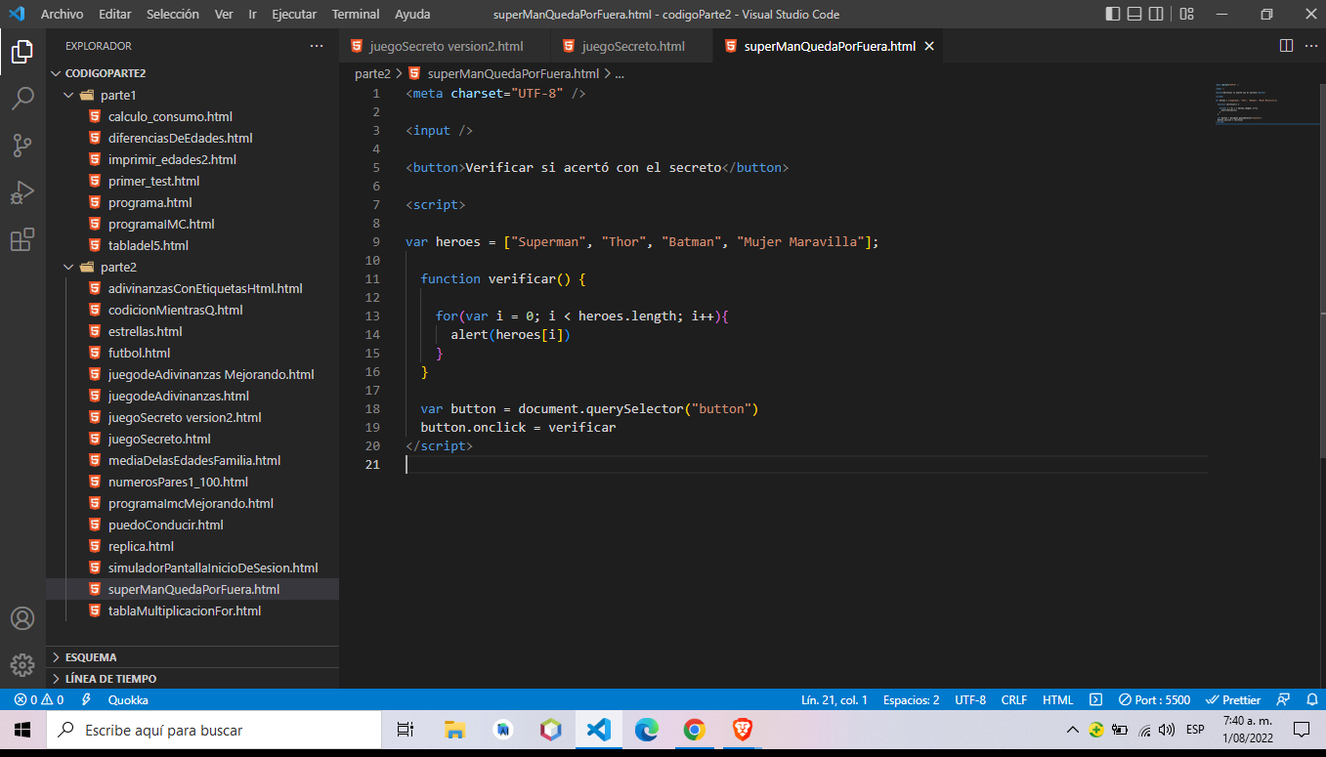Open File Explorer from the taskbar
Viewport: 1326px width, 757px height.
pyautogui.click(x=454, y=730)
